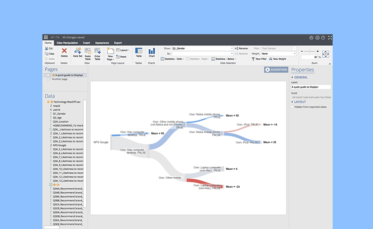Insert a Chart from the ribbon
Viewport: 373px width, 229px height.
tap(151, 51)
